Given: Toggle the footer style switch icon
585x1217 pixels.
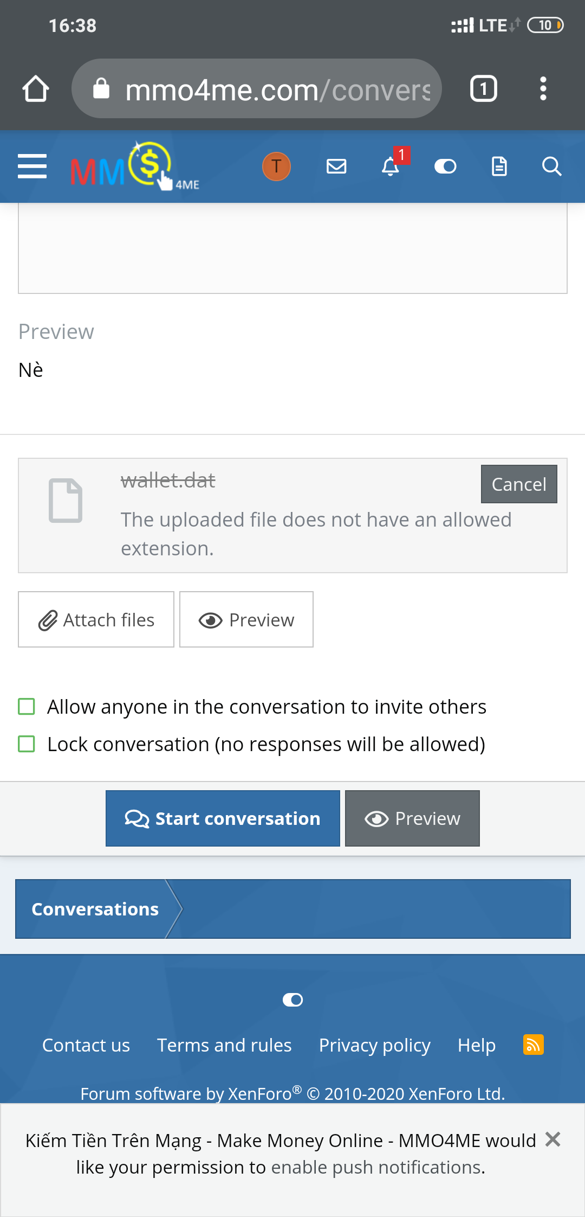Looking at the screenshot, I should [x=292, y=1000].
